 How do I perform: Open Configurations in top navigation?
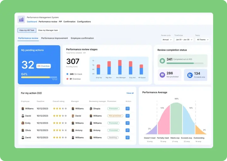click(x=84, y=22)
